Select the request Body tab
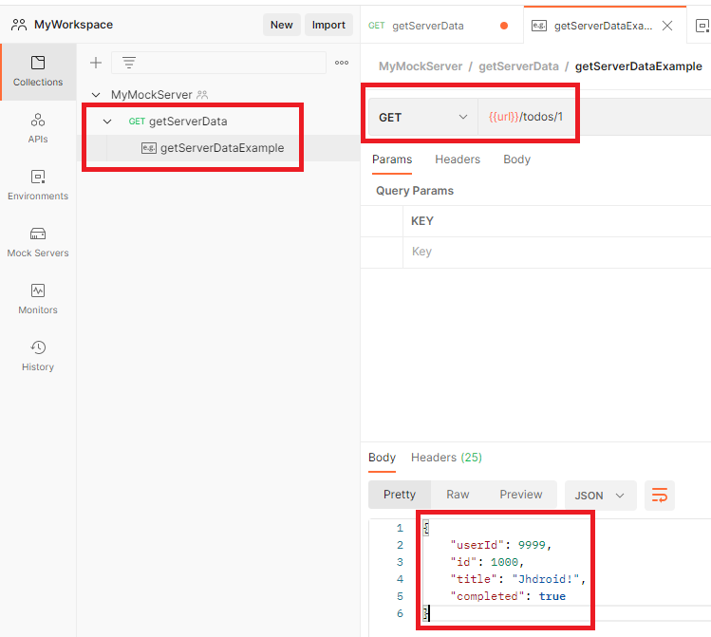Screen dimensions: 711x637 coord(516,159)
